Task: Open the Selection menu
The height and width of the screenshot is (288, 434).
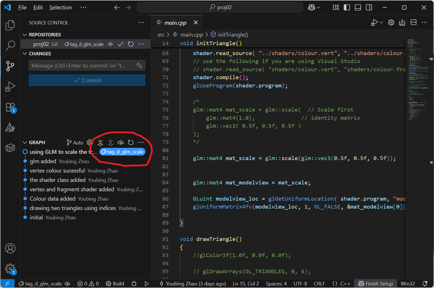Action: [60, 7]
